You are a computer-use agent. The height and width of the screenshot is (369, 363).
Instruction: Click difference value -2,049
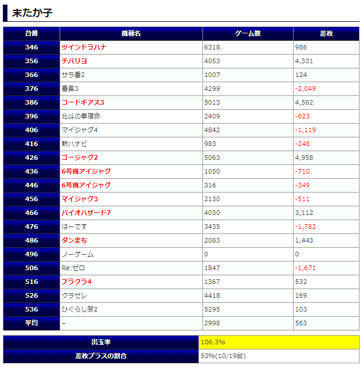point(306,89)
